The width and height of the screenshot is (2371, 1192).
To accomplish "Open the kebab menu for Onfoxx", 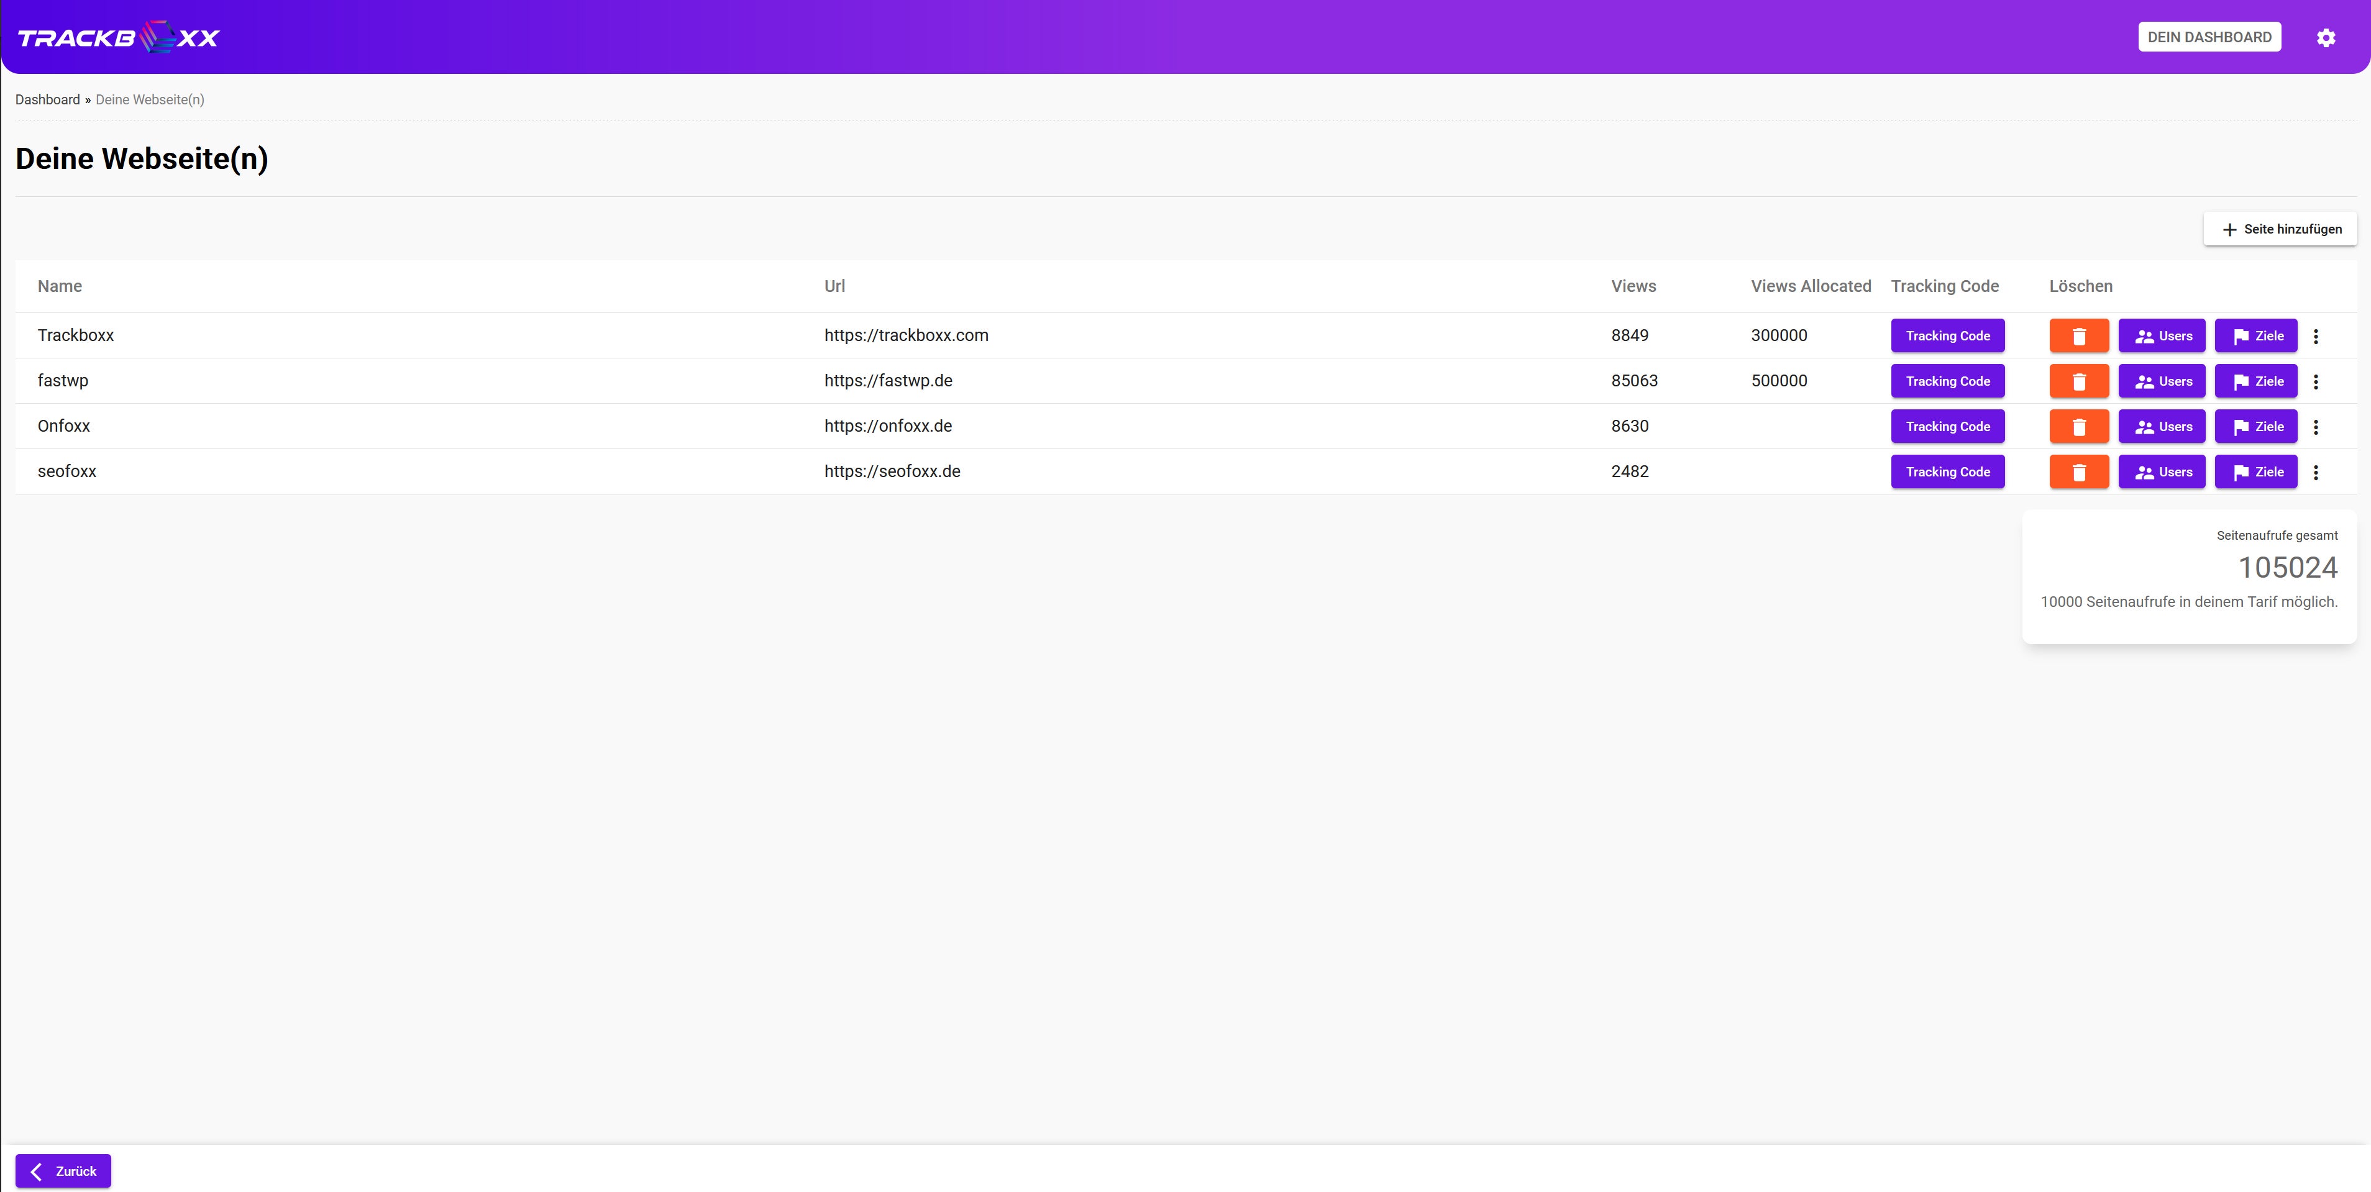I will click(x=2316, y=426).
